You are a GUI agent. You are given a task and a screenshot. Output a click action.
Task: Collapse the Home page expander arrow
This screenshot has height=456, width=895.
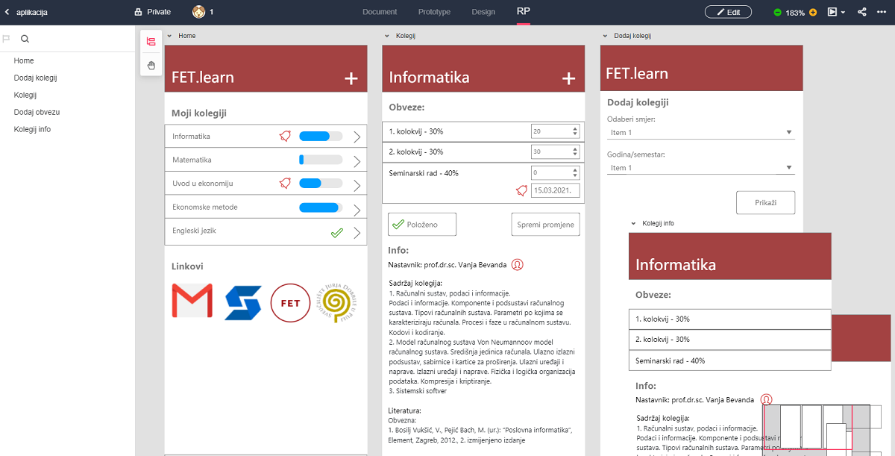coord(169,36)
